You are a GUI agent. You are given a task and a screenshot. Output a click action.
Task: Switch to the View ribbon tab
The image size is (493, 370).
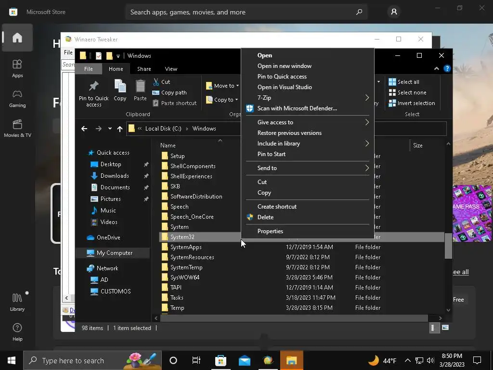click(x=171, y=69)
